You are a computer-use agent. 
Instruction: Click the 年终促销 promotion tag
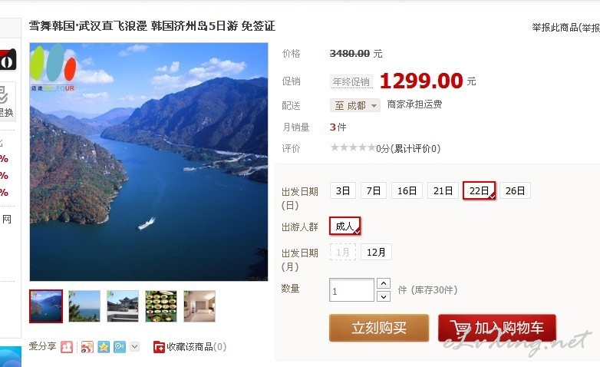click(x=351, y=81)
